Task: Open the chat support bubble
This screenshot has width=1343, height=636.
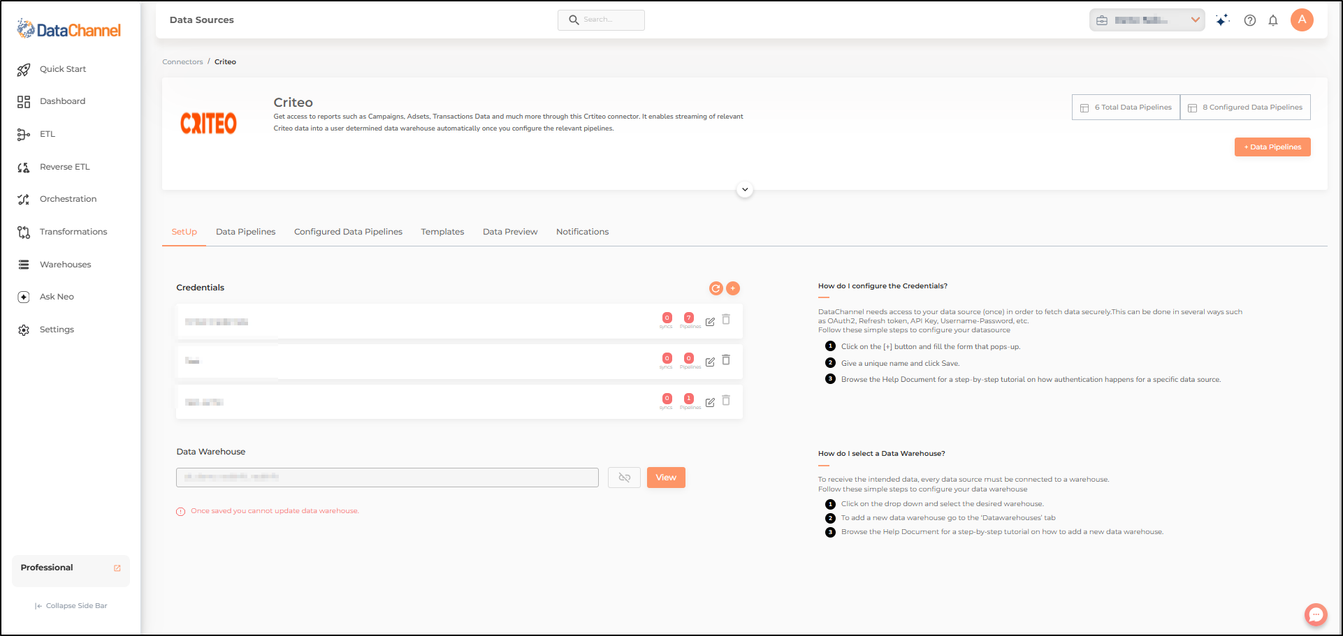Action: [1316, 614]
